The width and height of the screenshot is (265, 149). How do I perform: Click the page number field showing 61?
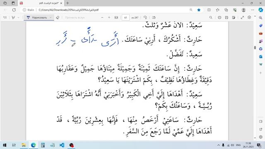pos(125,17)
